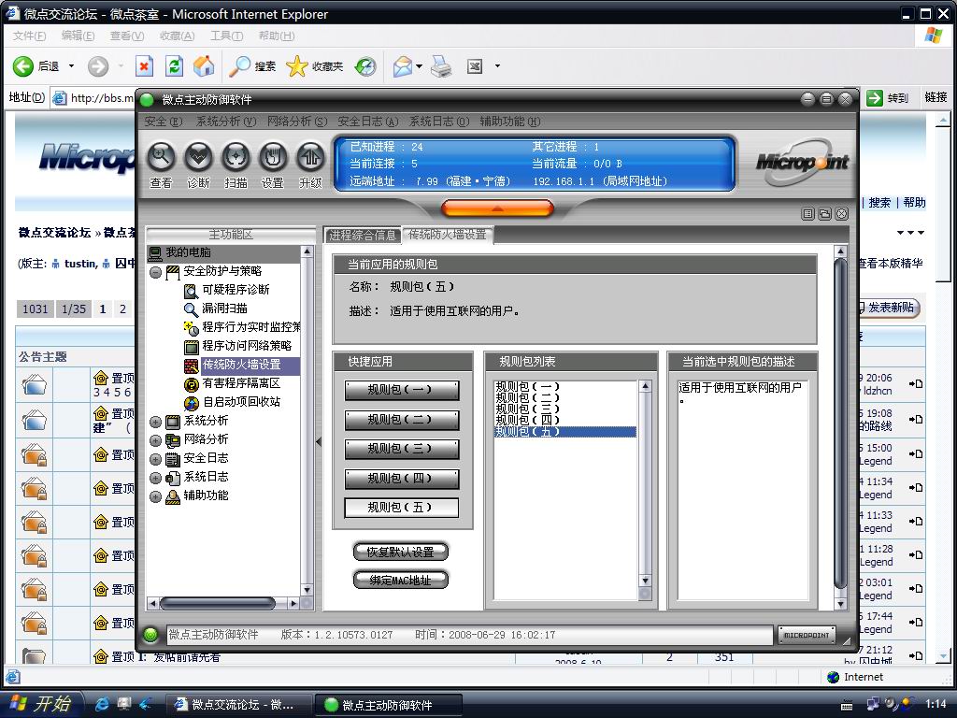Click the 升级 upgrade arrow icon
The width and height of the screenshot is (957, 718).
[x=310, y=157]
